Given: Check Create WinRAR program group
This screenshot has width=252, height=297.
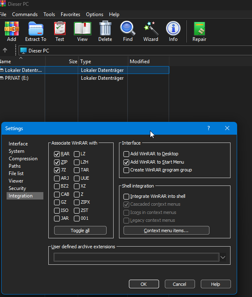Looking at the screenshot, I should [126, 170].
